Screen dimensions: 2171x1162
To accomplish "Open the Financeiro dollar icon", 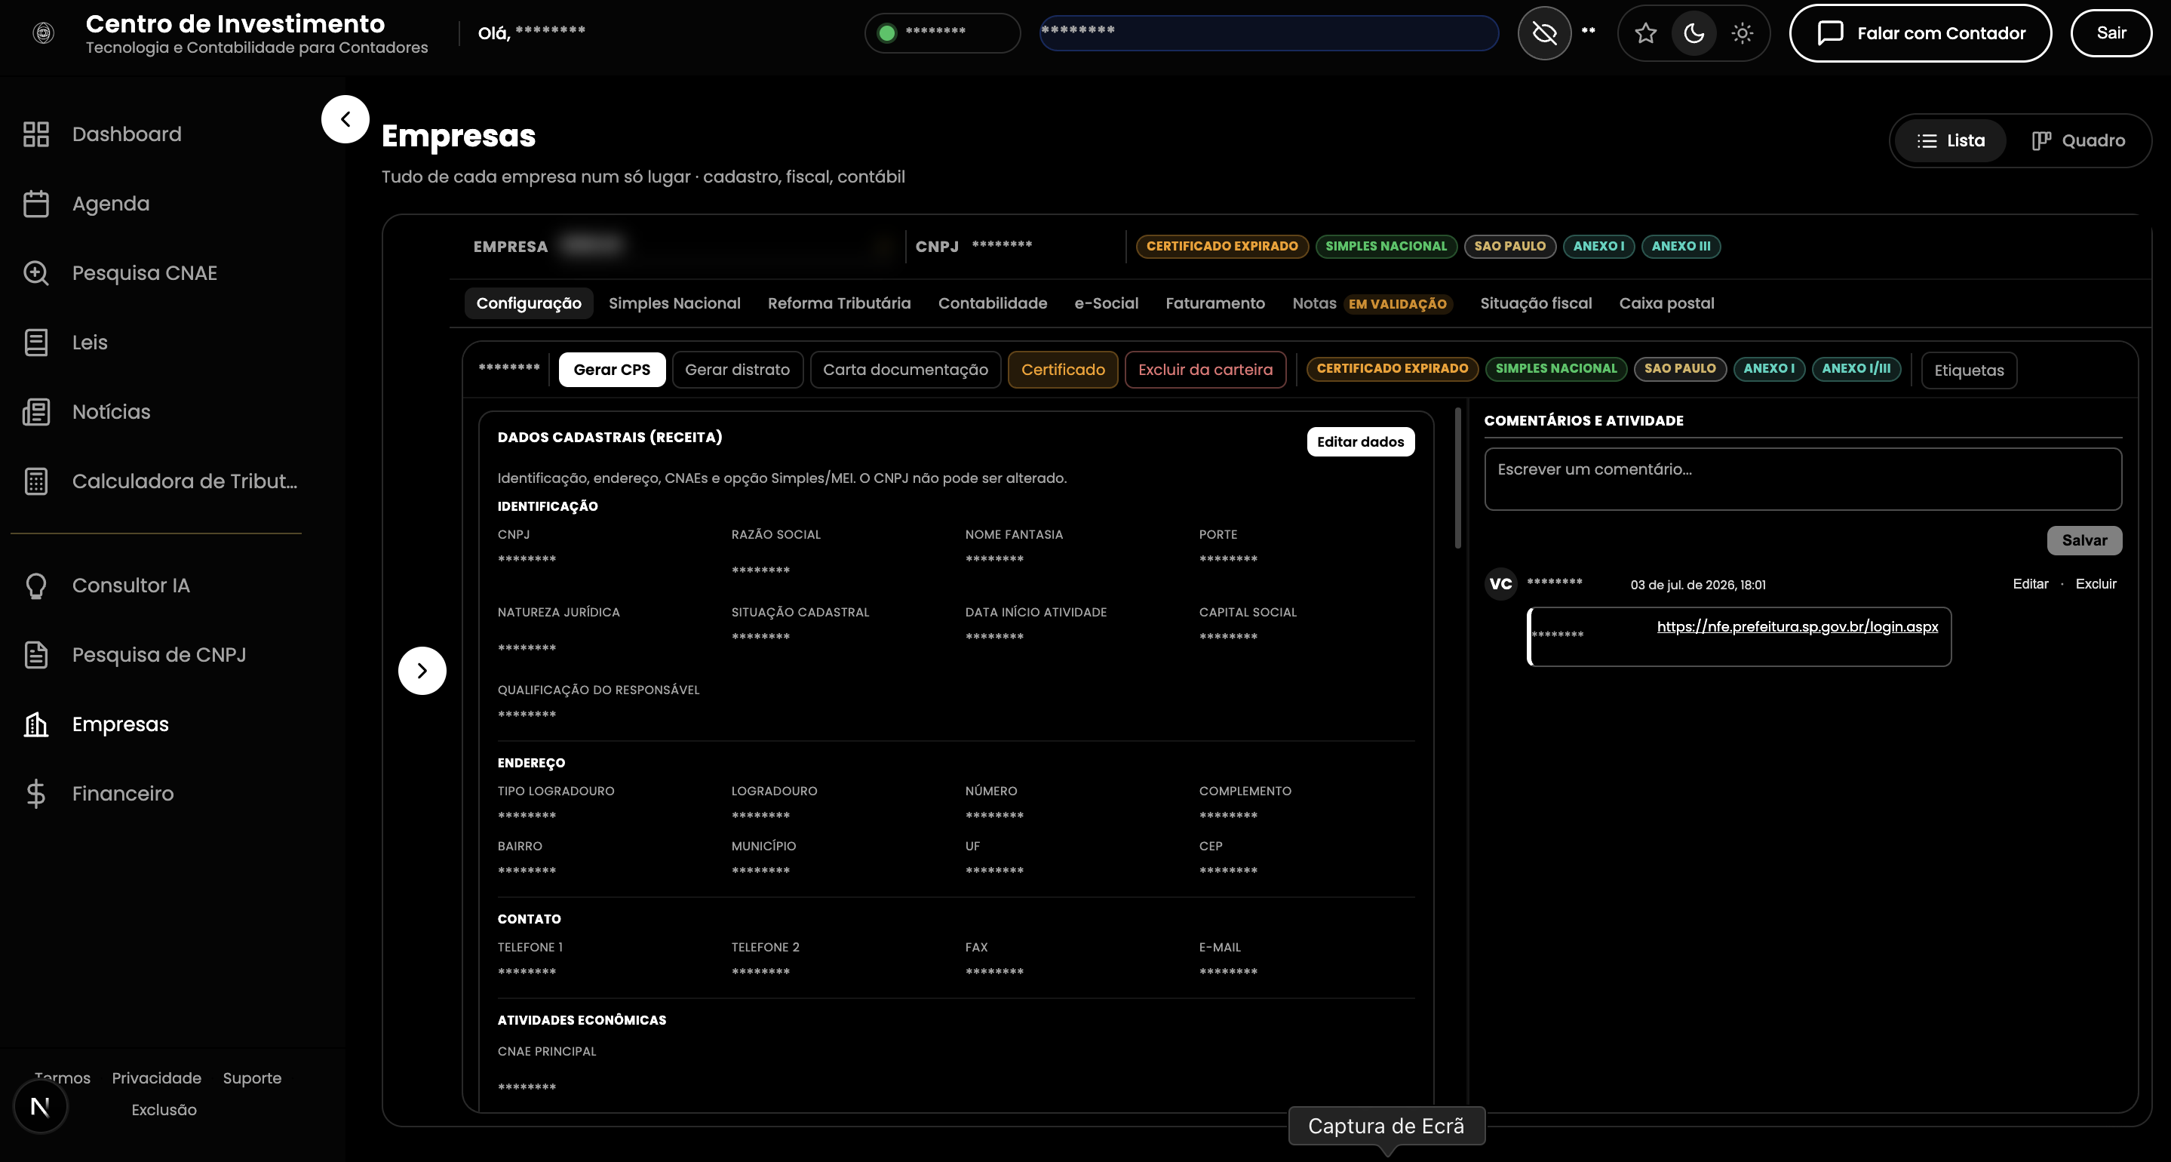I will point(35,794).
